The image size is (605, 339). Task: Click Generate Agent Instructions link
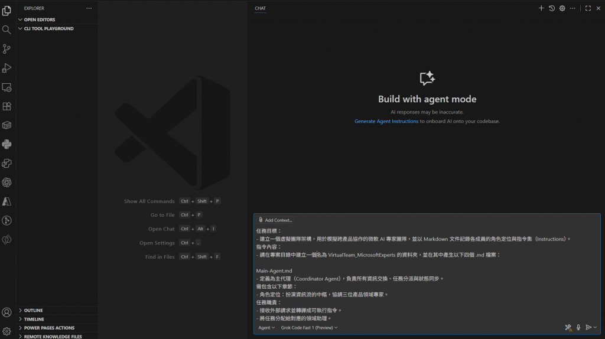[x=386, y=121]
